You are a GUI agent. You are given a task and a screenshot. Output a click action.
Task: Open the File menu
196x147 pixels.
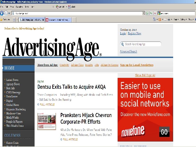click(2, 7)
